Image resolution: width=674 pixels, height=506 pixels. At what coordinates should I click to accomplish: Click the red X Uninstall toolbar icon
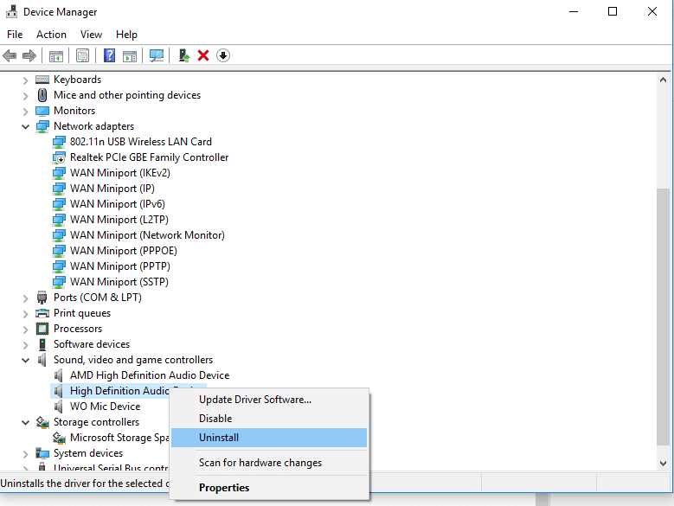pos(203,55)
